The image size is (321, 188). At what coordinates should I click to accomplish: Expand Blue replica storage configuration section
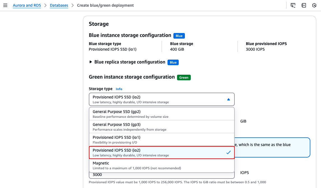pos(91,62)
